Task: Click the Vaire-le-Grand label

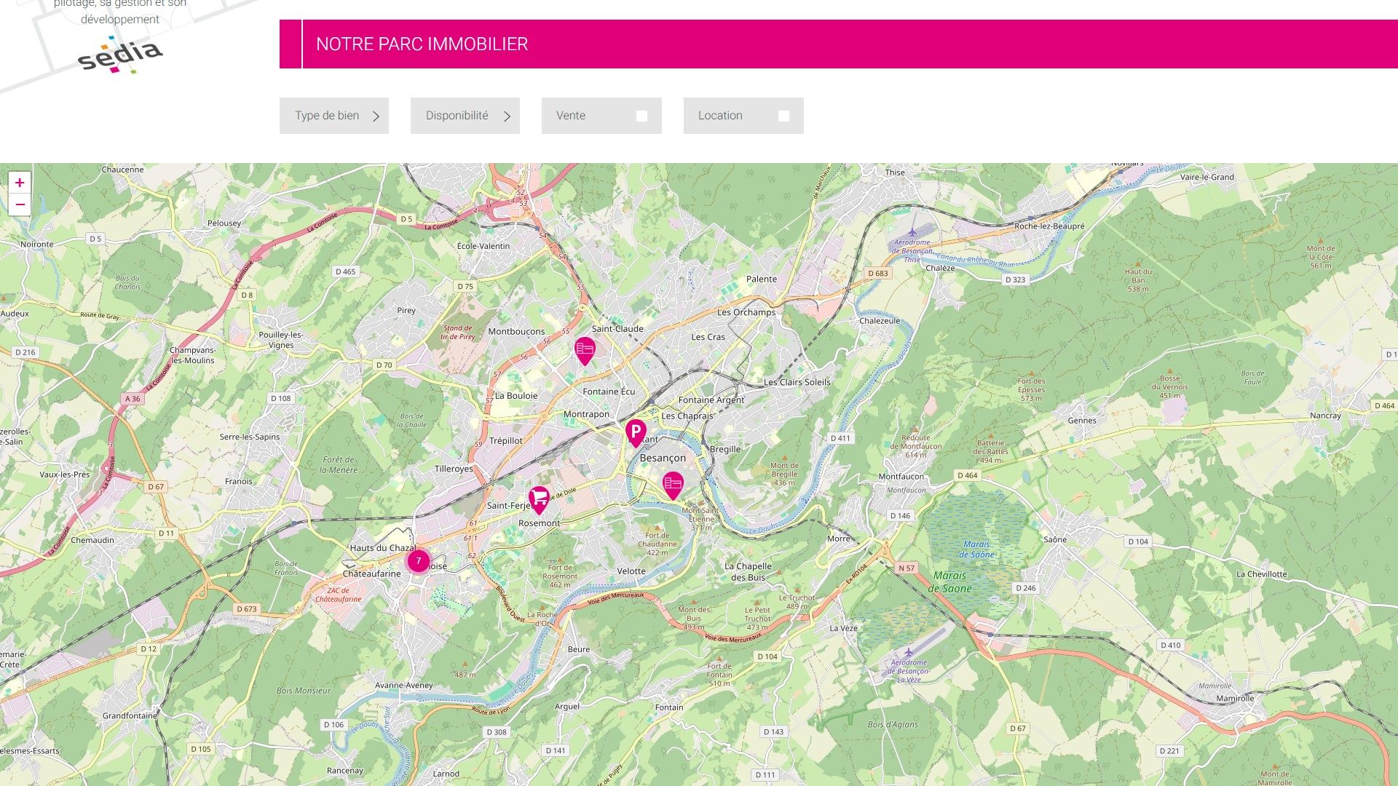Action: point(1207,177)
